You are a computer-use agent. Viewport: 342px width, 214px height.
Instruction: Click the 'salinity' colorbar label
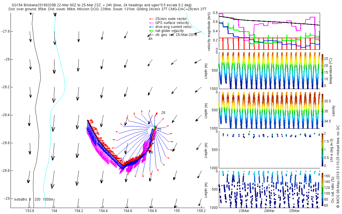[334, 110]
